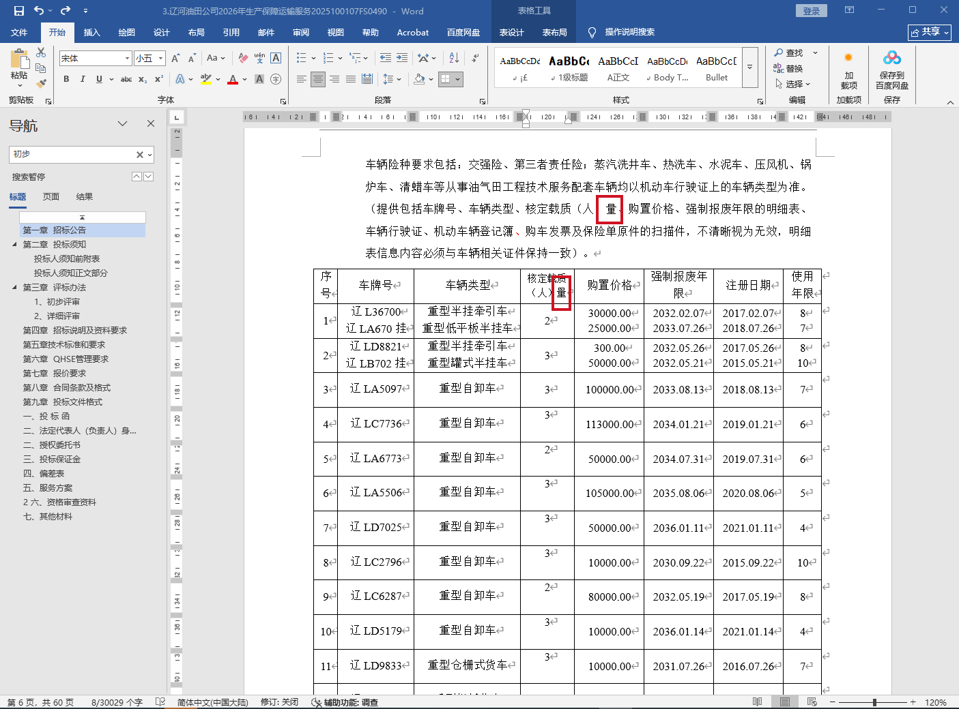Copy selection using the Copy icon
Screen dimensions: 959x709
[x=41, y=68]
